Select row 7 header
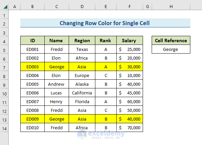202x145 pixels. tap(4, 67)
